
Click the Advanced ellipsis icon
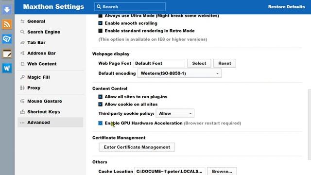[22, 122]
